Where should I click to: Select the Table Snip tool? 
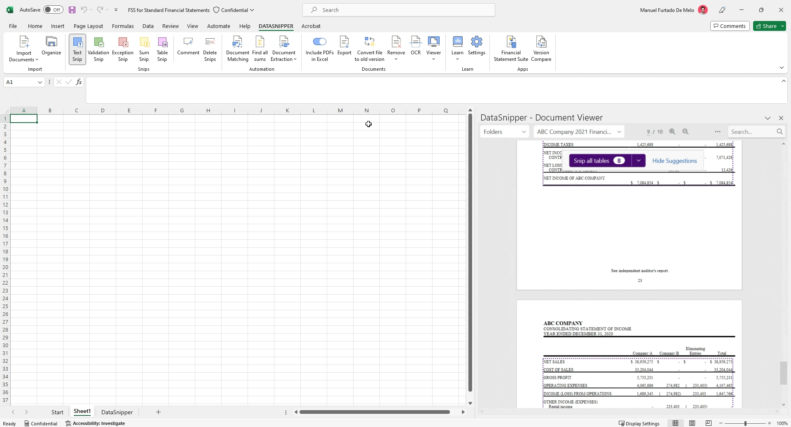162,49
